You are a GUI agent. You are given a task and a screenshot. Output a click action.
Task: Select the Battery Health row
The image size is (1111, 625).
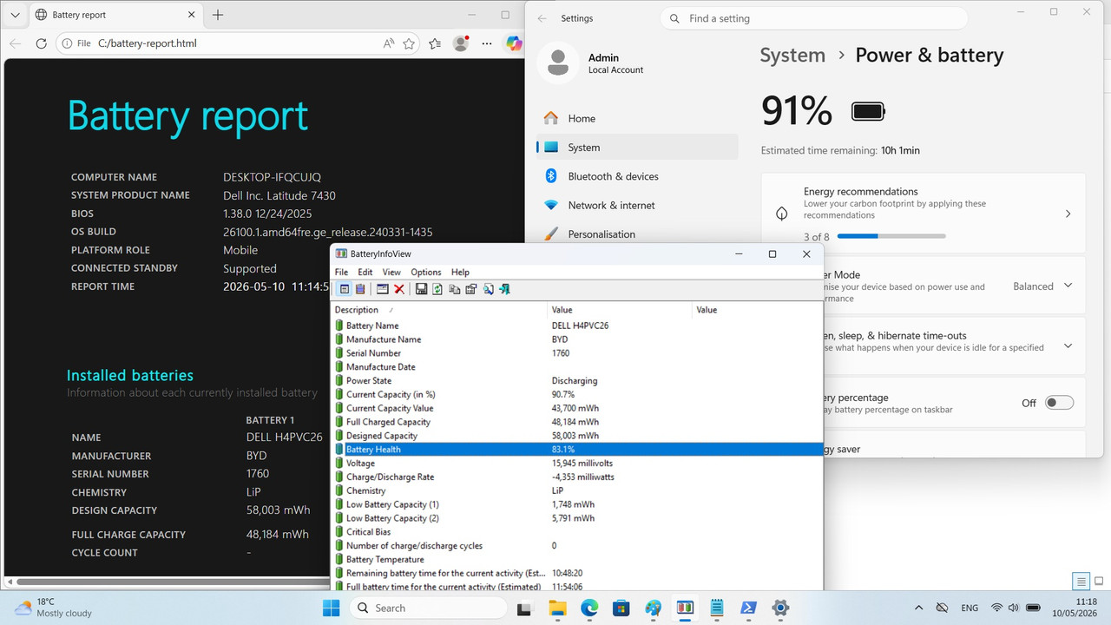point(578,450)
